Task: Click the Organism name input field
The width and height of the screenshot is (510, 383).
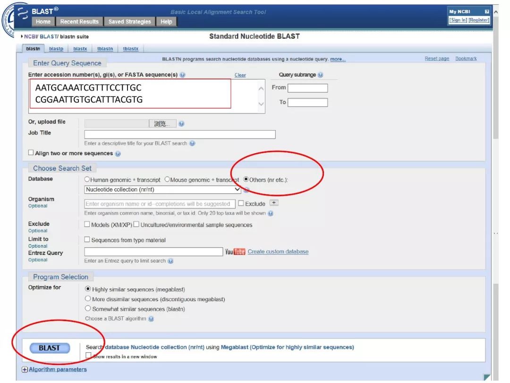Action: 160,204
